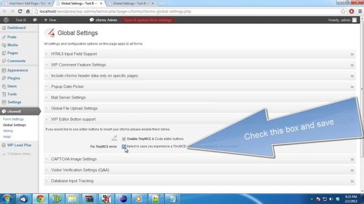The height and width of the screenshot is (204, 364).
Task: Expand Visitor Verification Settings (Q&A) section
Action: point(200,170)
